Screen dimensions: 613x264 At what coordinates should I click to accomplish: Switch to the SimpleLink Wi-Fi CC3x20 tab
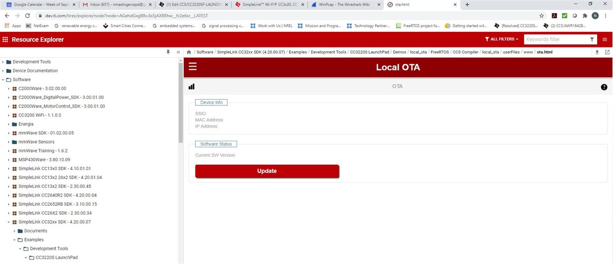(x=269, y=4)
